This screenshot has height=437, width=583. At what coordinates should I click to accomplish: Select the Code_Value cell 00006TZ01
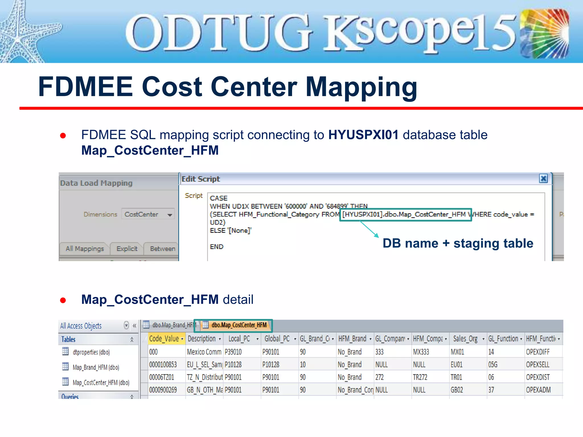[x=167, y=377]
